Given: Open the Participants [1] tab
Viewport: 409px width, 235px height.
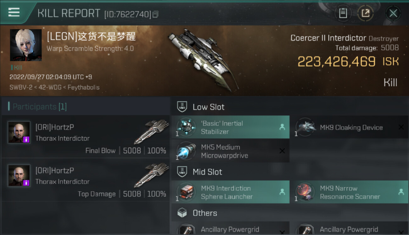Looking at the screenshot, I should coord(38,107).
